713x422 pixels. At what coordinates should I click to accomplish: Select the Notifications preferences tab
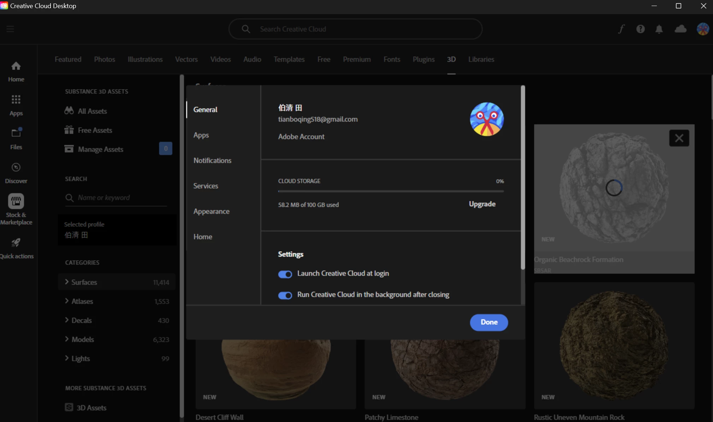(212, 160)
